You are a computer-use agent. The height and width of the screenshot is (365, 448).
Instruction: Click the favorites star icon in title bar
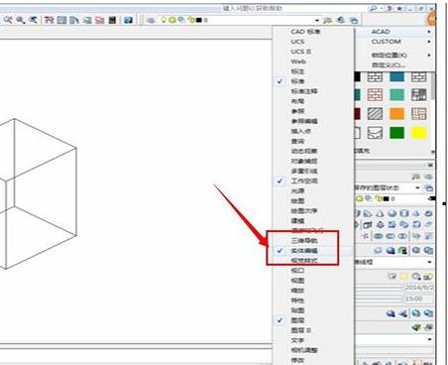coord(399,8)
